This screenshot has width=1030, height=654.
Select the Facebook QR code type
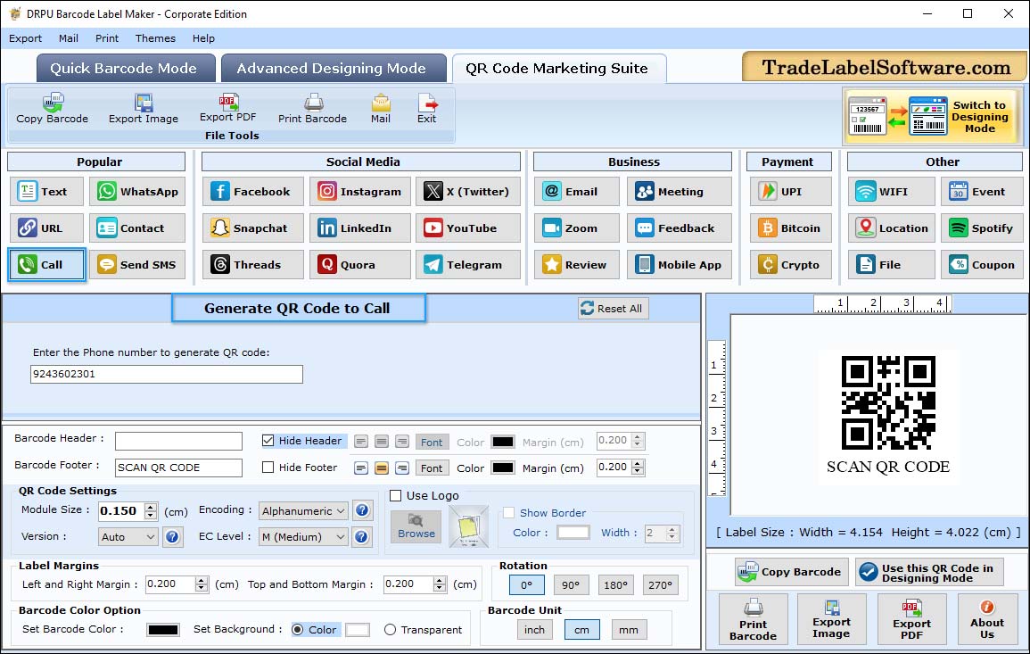[x=253, y=191]
